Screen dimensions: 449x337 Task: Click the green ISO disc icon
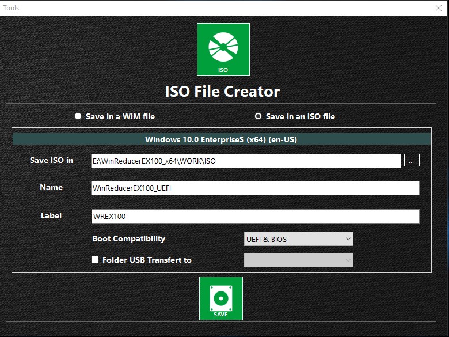pos(223,50)
